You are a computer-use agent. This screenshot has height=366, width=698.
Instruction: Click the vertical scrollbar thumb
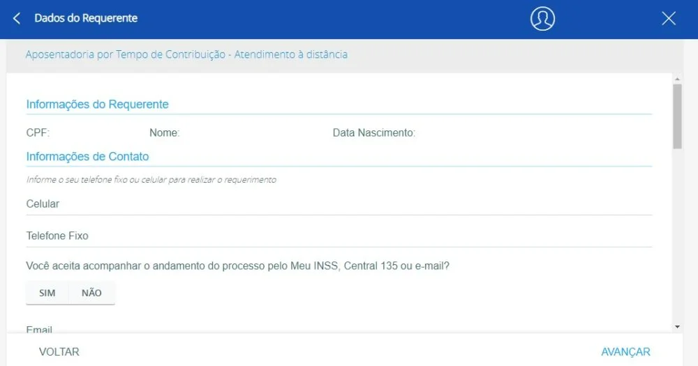tap(677, 116)
